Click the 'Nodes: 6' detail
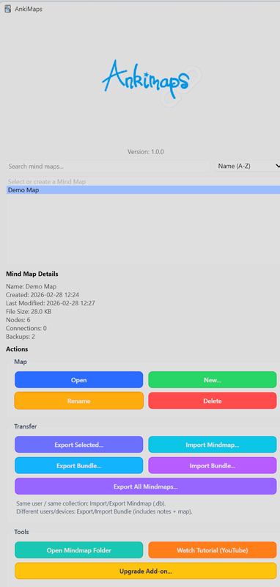Viewport: 280px width, 587px height. coord(18,320)
